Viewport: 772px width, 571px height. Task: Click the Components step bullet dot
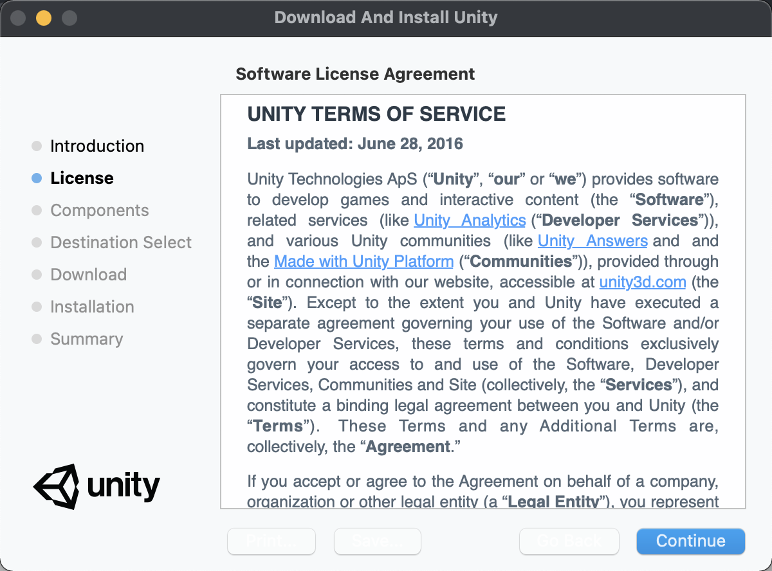(x=37, y=210)
